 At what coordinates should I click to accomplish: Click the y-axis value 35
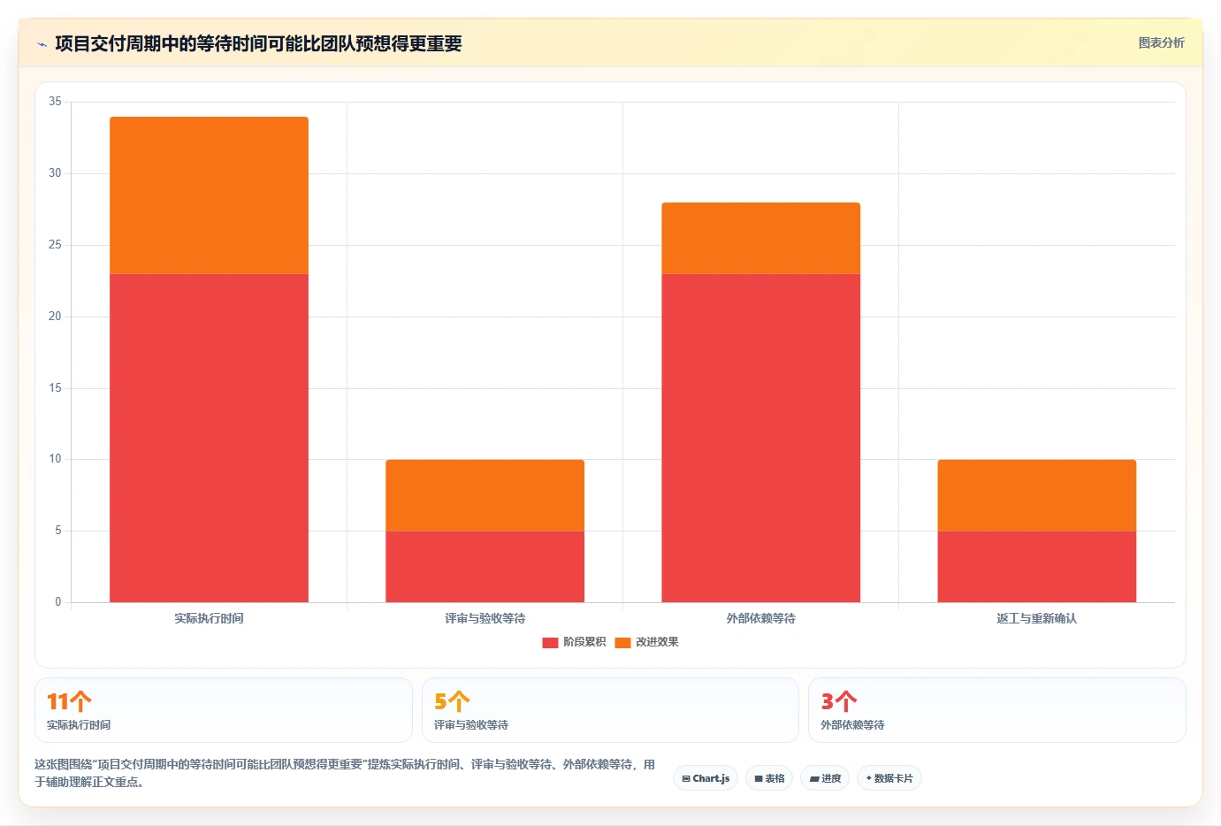pos(55,102)
